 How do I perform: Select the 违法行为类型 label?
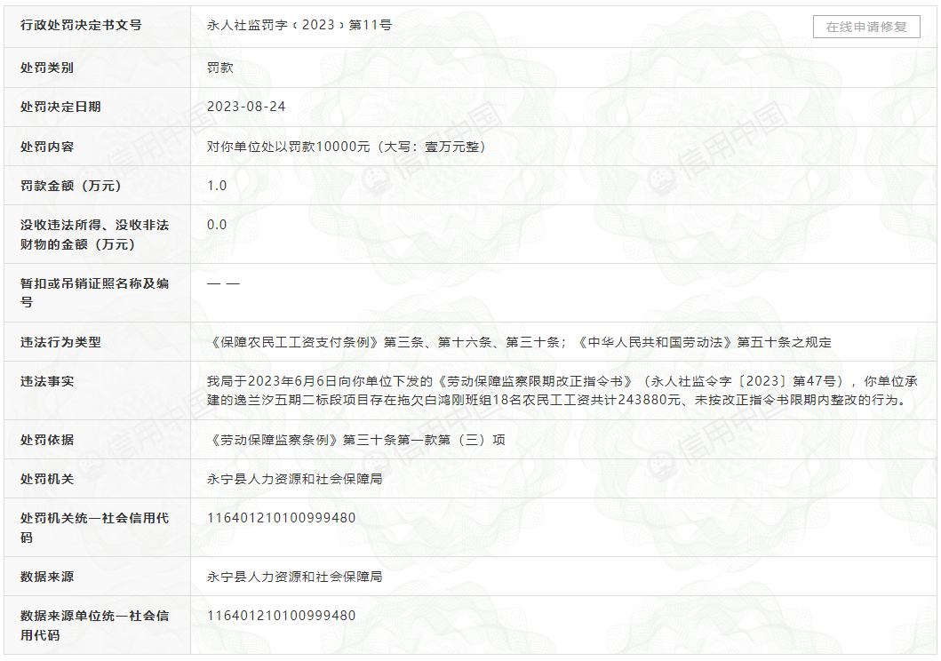60,342
